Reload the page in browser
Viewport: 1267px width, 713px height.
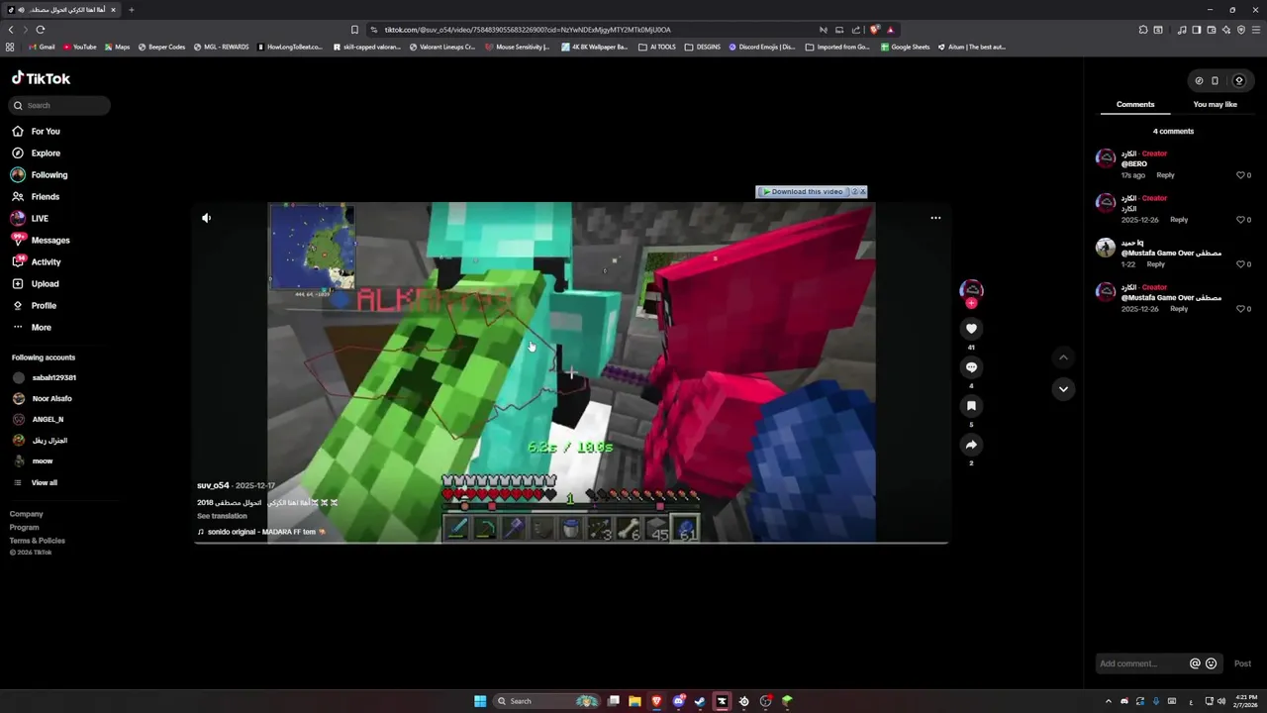point(41,30)
